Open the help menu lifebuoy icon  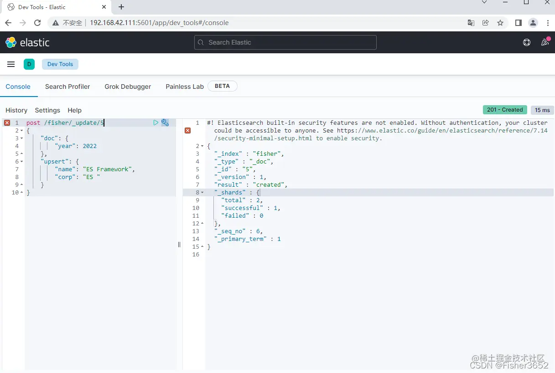pos(527,42)
